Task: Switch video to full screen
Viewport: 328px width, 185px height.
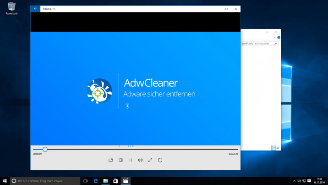Action: [x=150, y=160]
